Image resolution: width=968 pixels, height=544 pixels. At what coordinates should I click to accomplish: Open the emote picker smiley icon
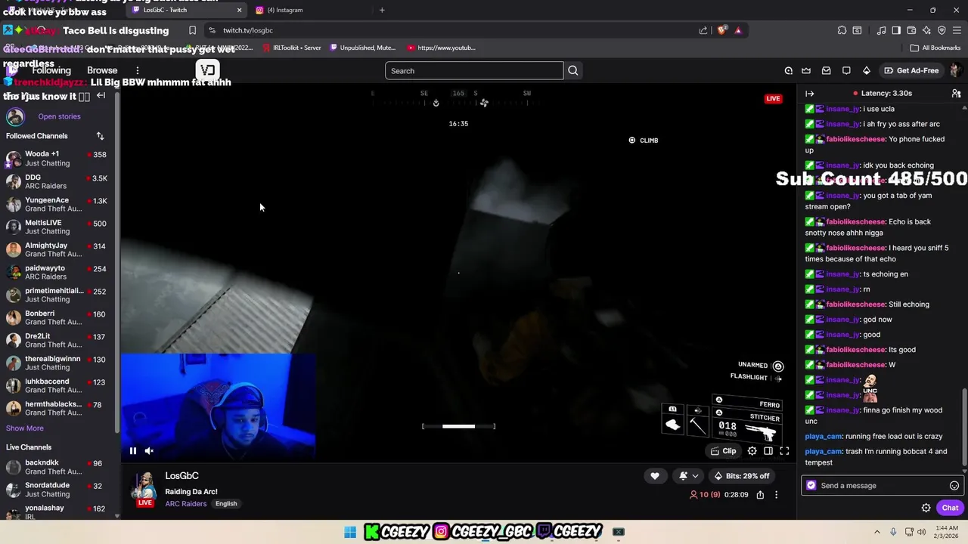point(954,486)
